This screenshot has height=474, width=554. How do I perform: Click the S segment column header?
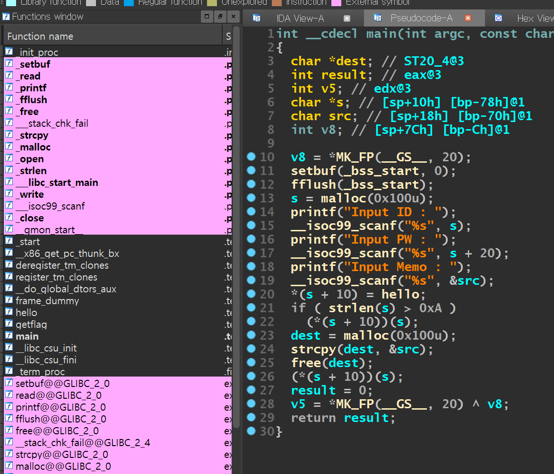click(x=229, y=36)
